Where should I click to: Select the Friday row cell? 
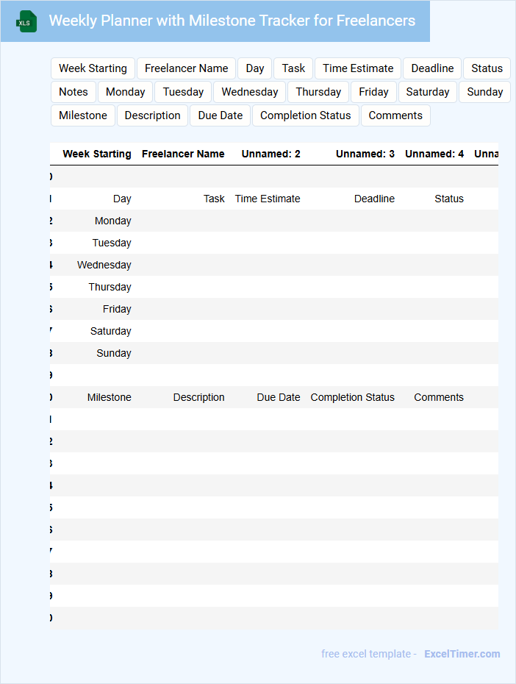point(117,310)
